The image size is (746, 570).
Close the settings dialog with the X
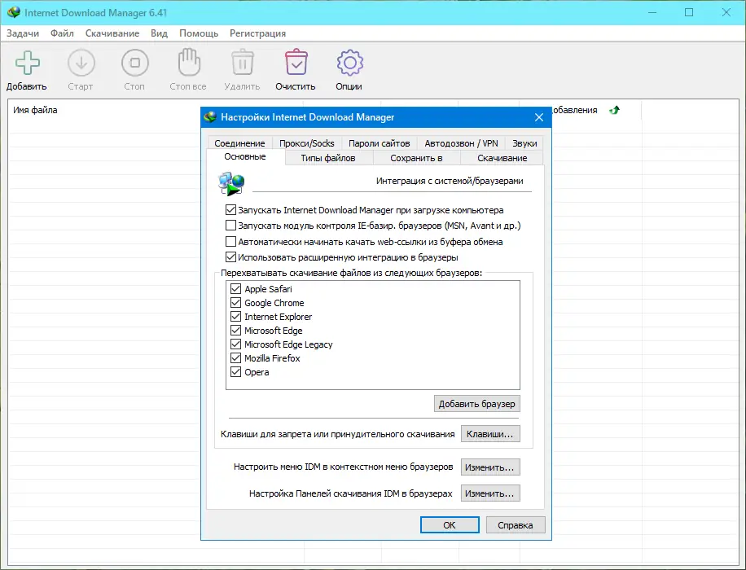click(539, 117)
